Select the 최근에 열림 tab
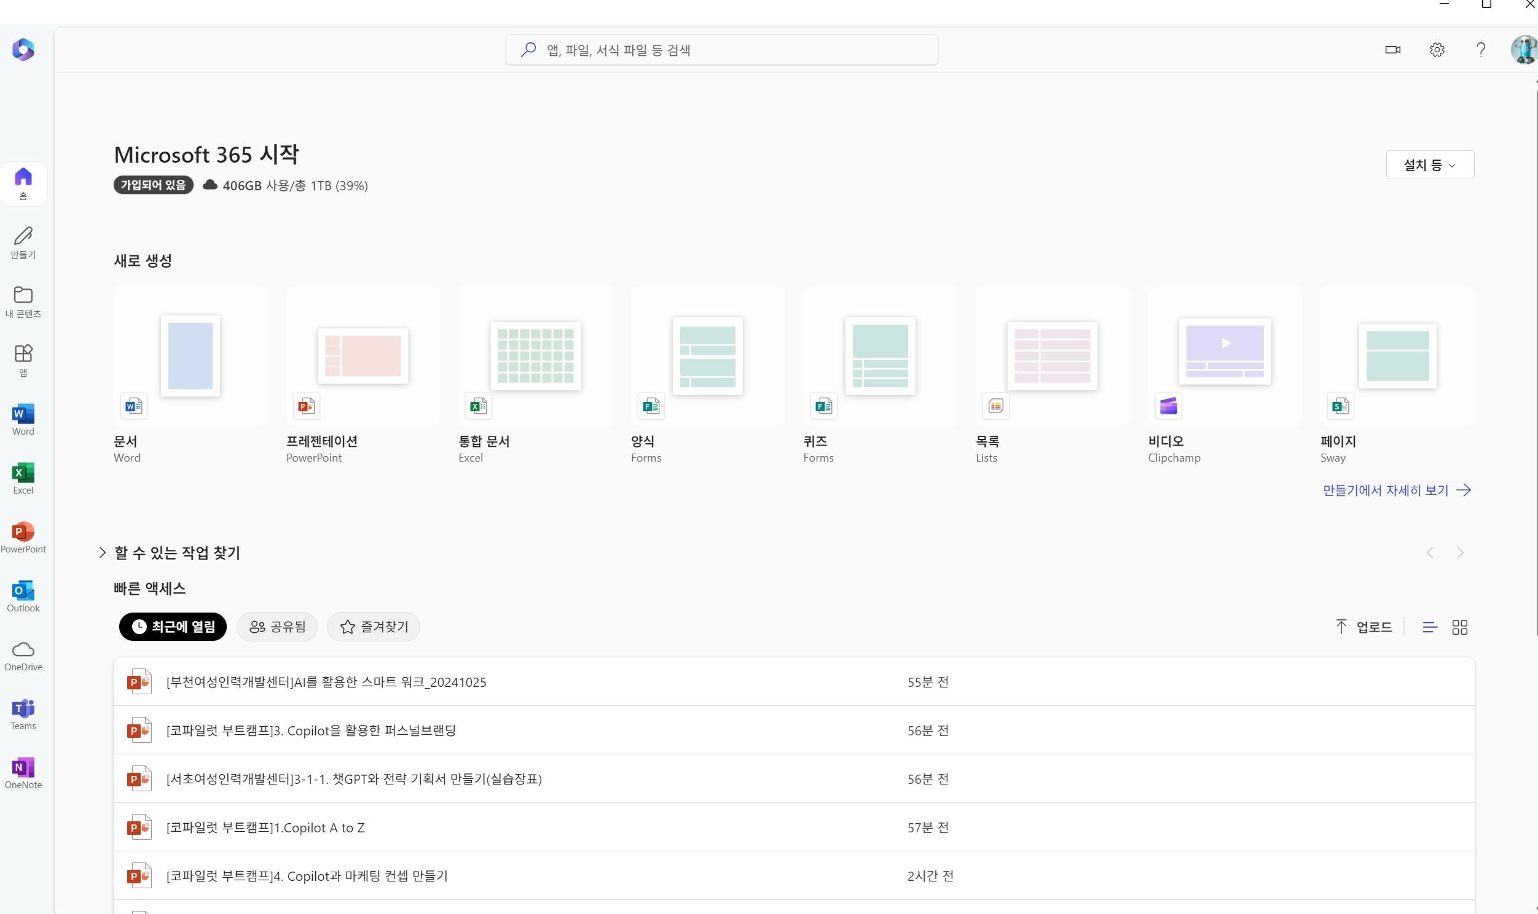 [173, 626]
